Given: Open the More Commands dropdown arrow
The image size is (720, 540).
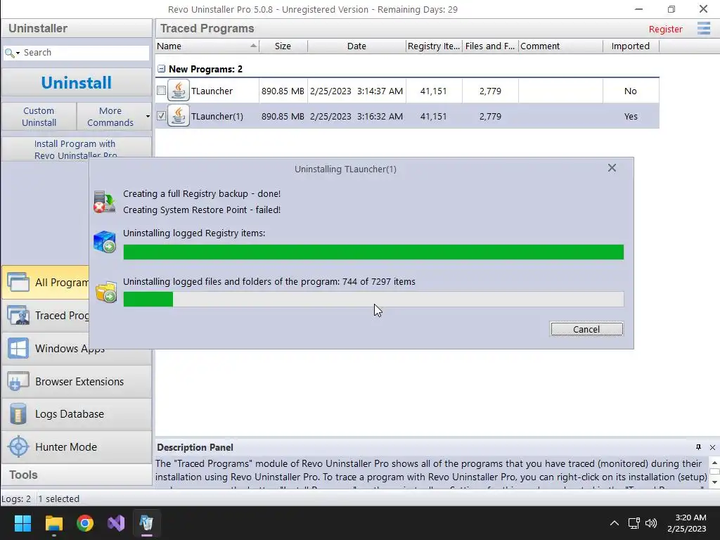Looking at the screenshot, I should [x=148, y=116].
